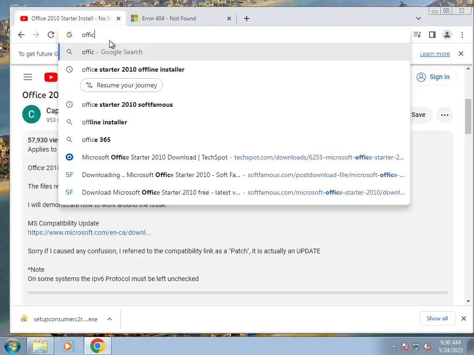Click Resume your journey chip
474x355 pixels.
pos(121,85)
